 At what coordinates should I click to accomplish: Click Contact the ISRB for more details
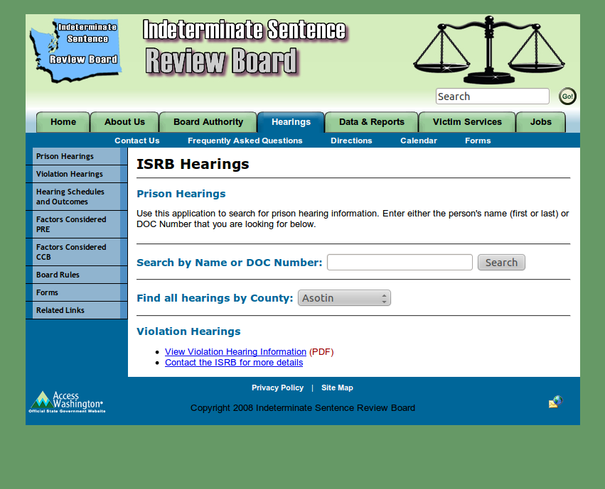(x=234, y=363)
